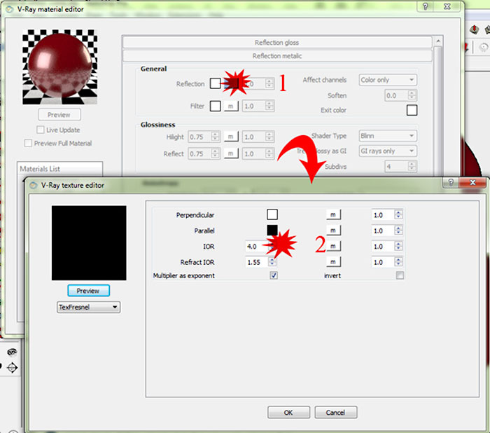Image resolution: width=490 pixels, height=433 pixels.
Task: Confirm with the OK button
Action: (x=288, y=413)
